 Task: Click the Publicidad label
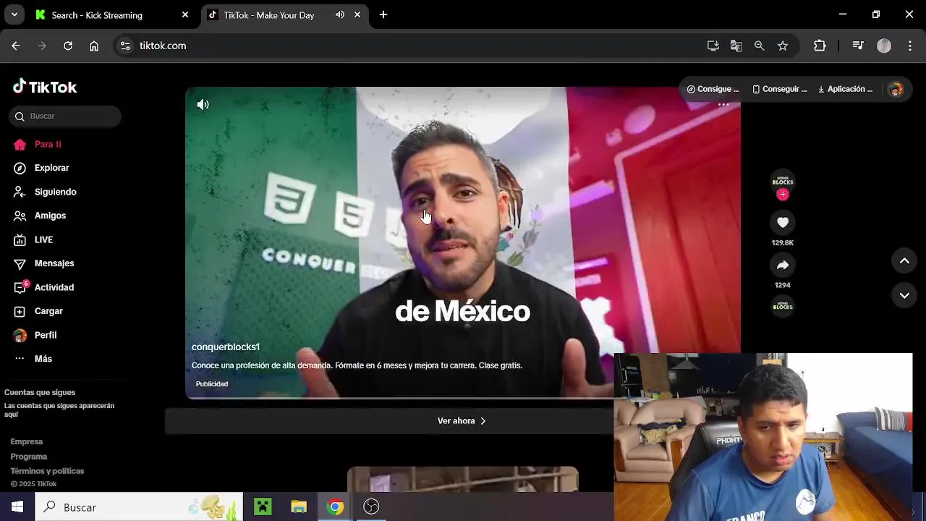212,384
